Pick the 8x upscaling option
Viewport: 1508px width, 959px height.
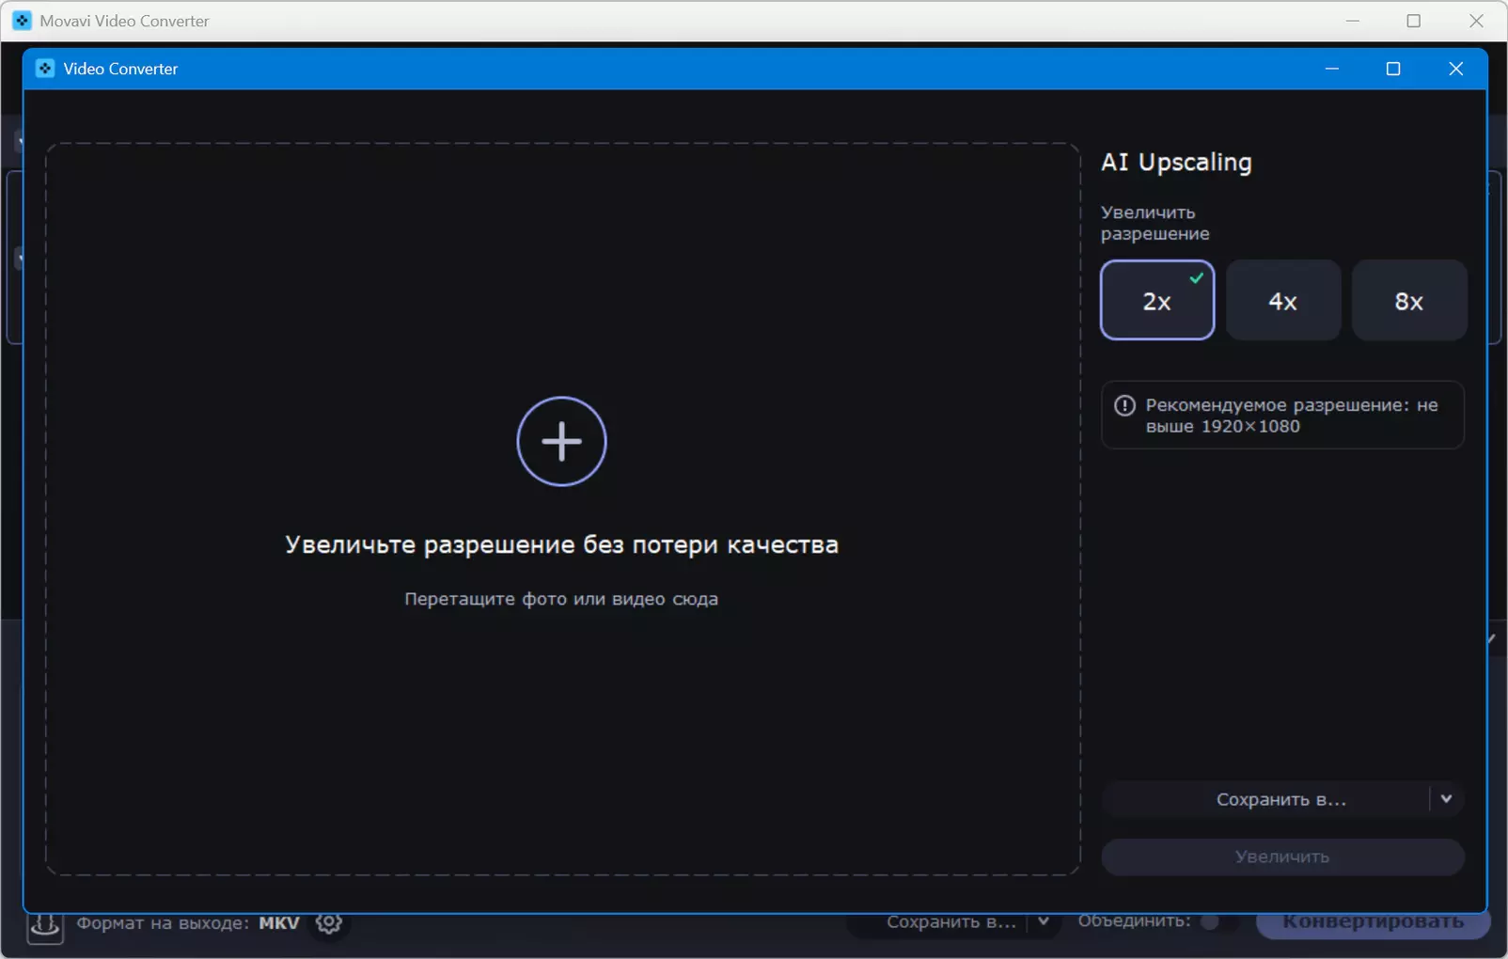coord(1409,300)
